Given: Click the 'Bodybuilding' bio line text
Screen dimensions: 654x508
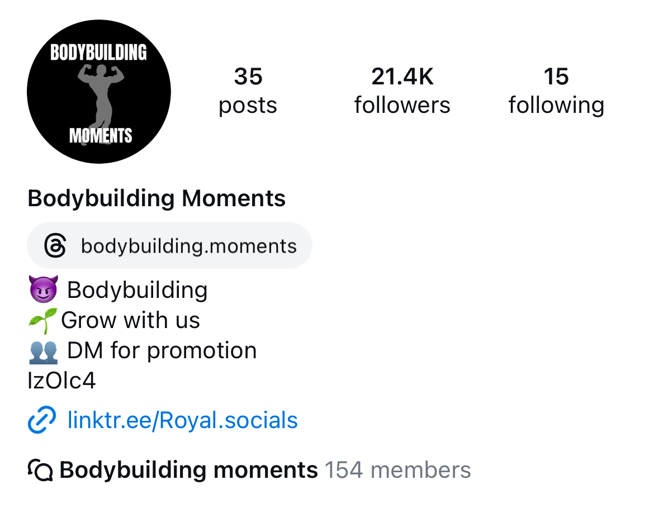Looking at the screenshot, I should tap(137, 290).
